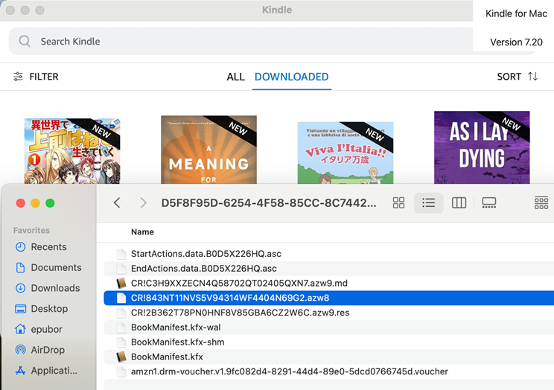Select the .azw9.md file row
Image resolution: width=554 pixels, height=390 pixels.
coord(329,284)
